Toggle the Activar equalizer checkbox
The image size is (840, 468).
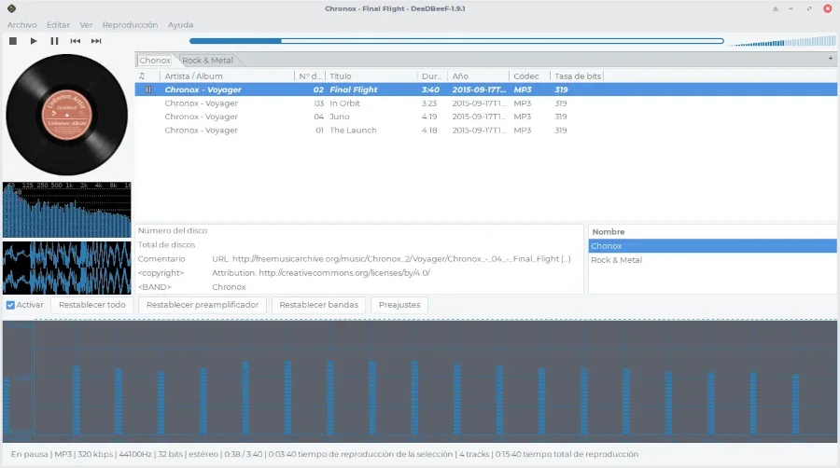pyautogui.click(x=10, y=305)
